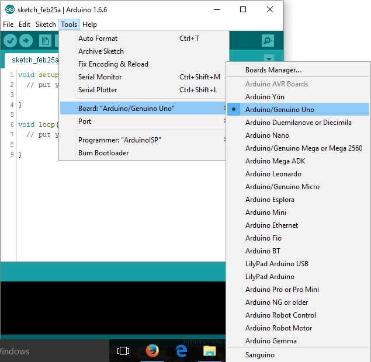Expand the Board: Arduino/Genuino Uno submenu
Screen dimensions: 371x362
[x=143, y=108]
